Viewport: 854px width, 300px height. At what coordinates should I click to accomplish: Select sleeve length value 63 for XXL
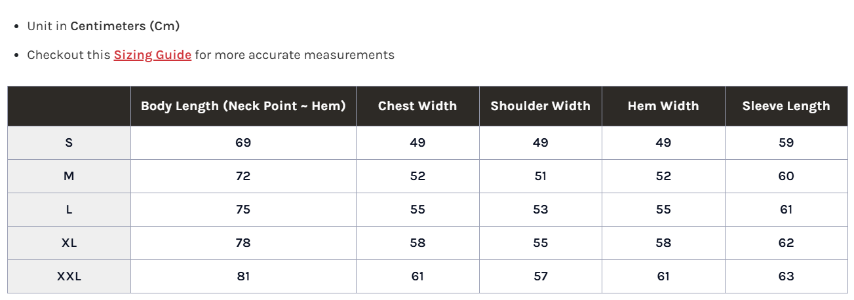tap(786, 276)
